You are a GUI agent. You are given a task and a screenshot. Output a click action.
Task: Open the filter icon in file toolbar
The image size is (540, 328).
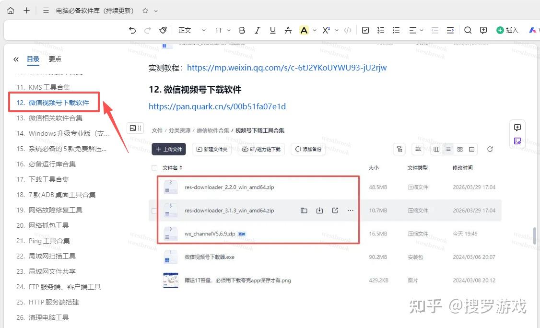tap(399, 149)
